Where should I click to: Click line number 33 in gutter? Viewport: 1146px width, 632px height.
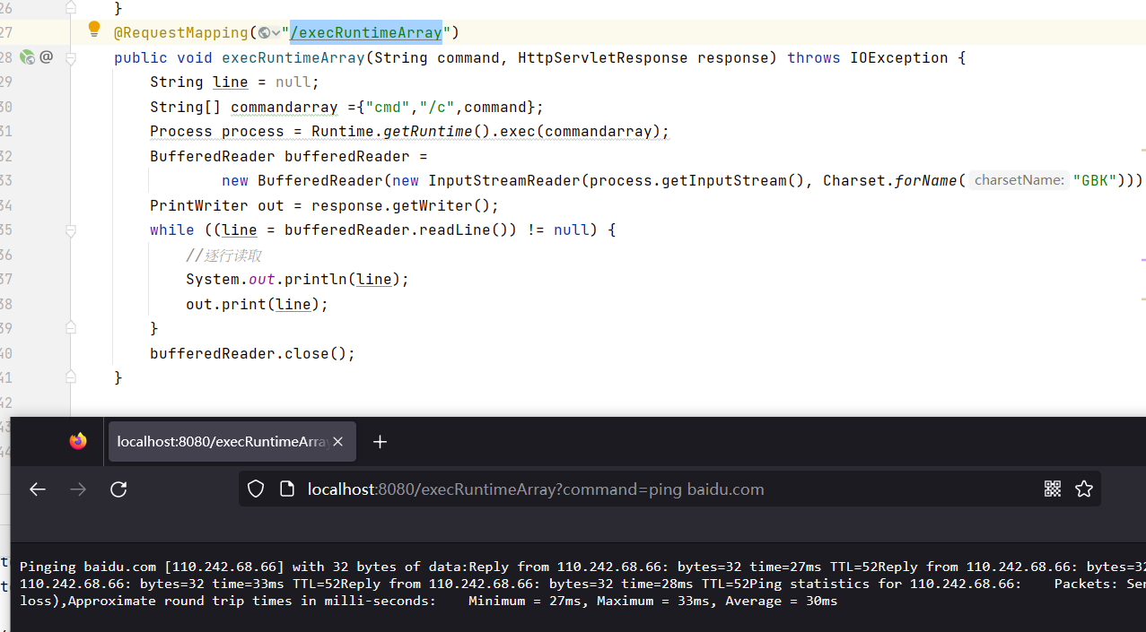coord(5,180)
